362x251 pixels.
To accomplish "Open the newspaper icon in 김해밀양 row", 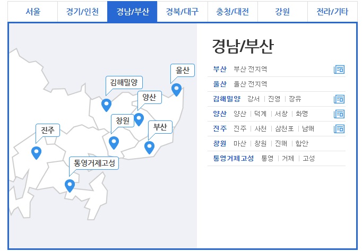I will pyautogui.click(x=339, y=99).
